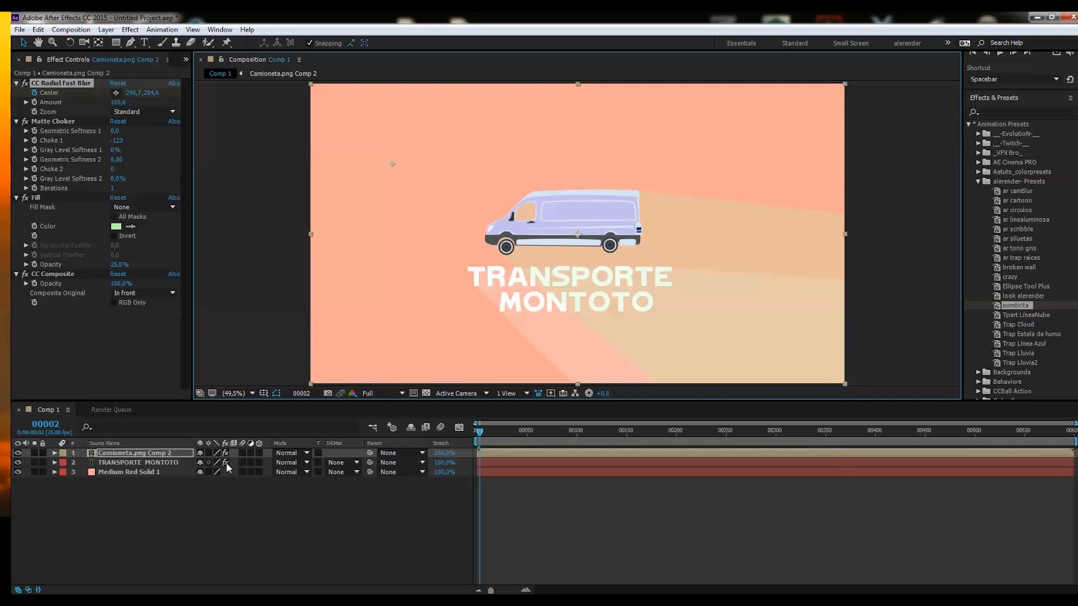Click the Fill Color green swatch
This screenshot has height=606, width=1078.
(116, 226)
